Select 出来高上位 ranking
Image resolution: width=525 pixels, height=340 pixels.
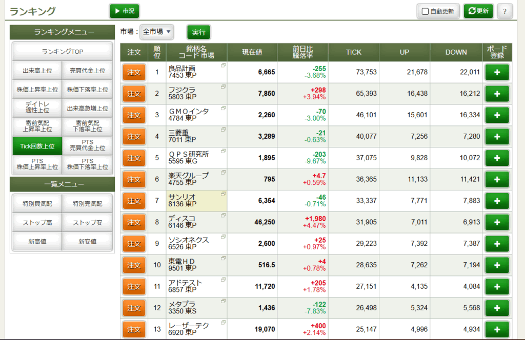pyautogui.click(x=37, y=71)
